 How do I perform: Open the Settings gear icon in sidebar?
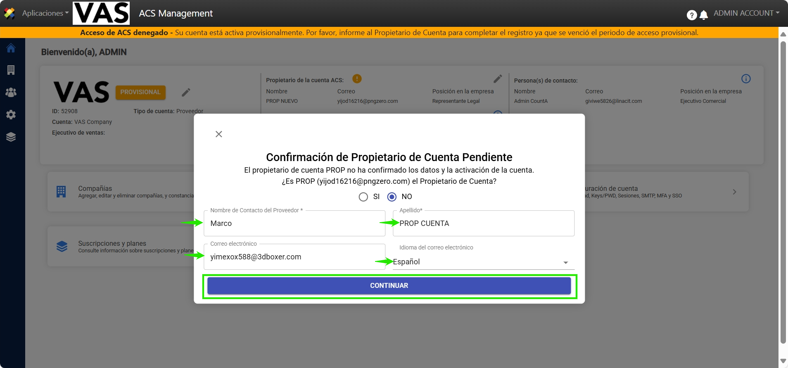click(11, 114)
